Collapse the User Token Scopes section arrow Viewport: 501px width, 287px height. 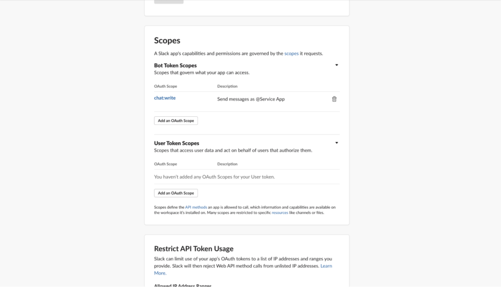click(x=337, y=143)
